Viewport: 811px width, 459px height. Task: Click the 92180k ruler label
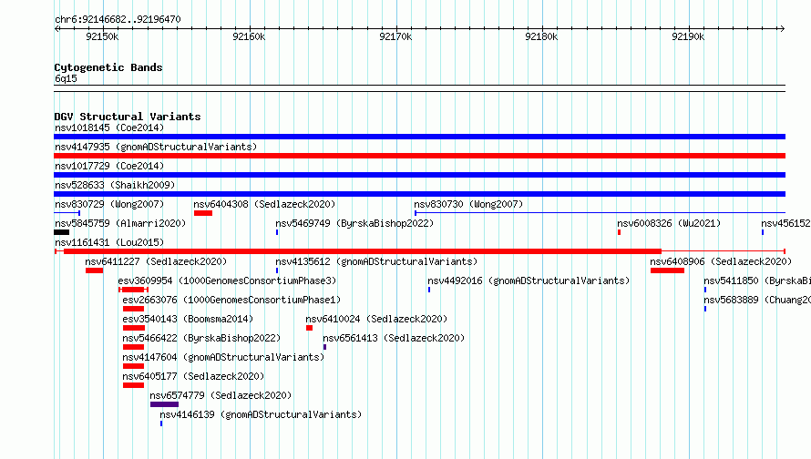[x=541, y=36]
